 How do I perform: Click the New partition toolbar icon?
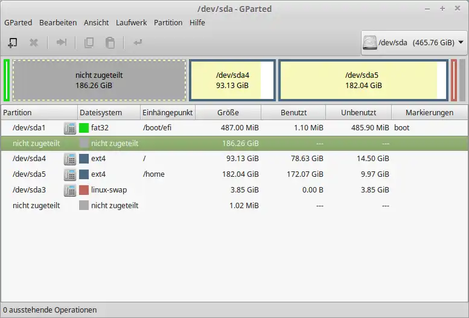click(x=12, y=43)
